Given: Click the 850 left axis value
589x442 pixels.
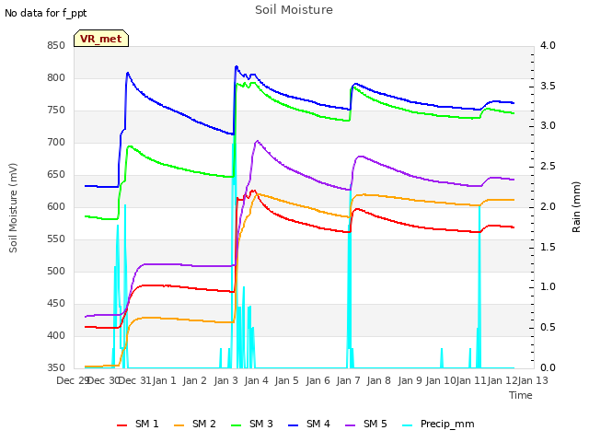Looking at the screenshot, I should [56, 46].
